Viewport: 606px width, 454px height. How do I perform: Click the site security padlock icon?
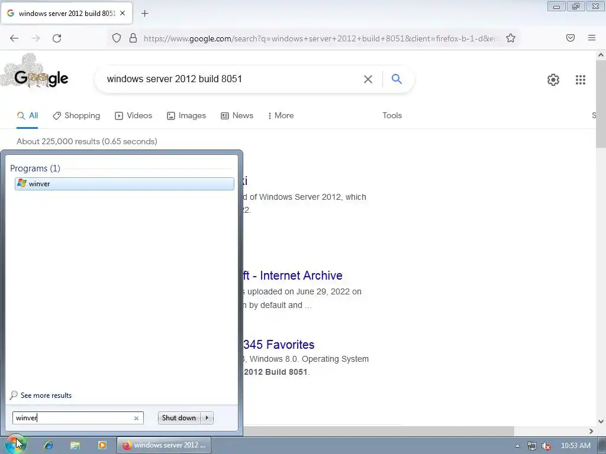(133, 38)
